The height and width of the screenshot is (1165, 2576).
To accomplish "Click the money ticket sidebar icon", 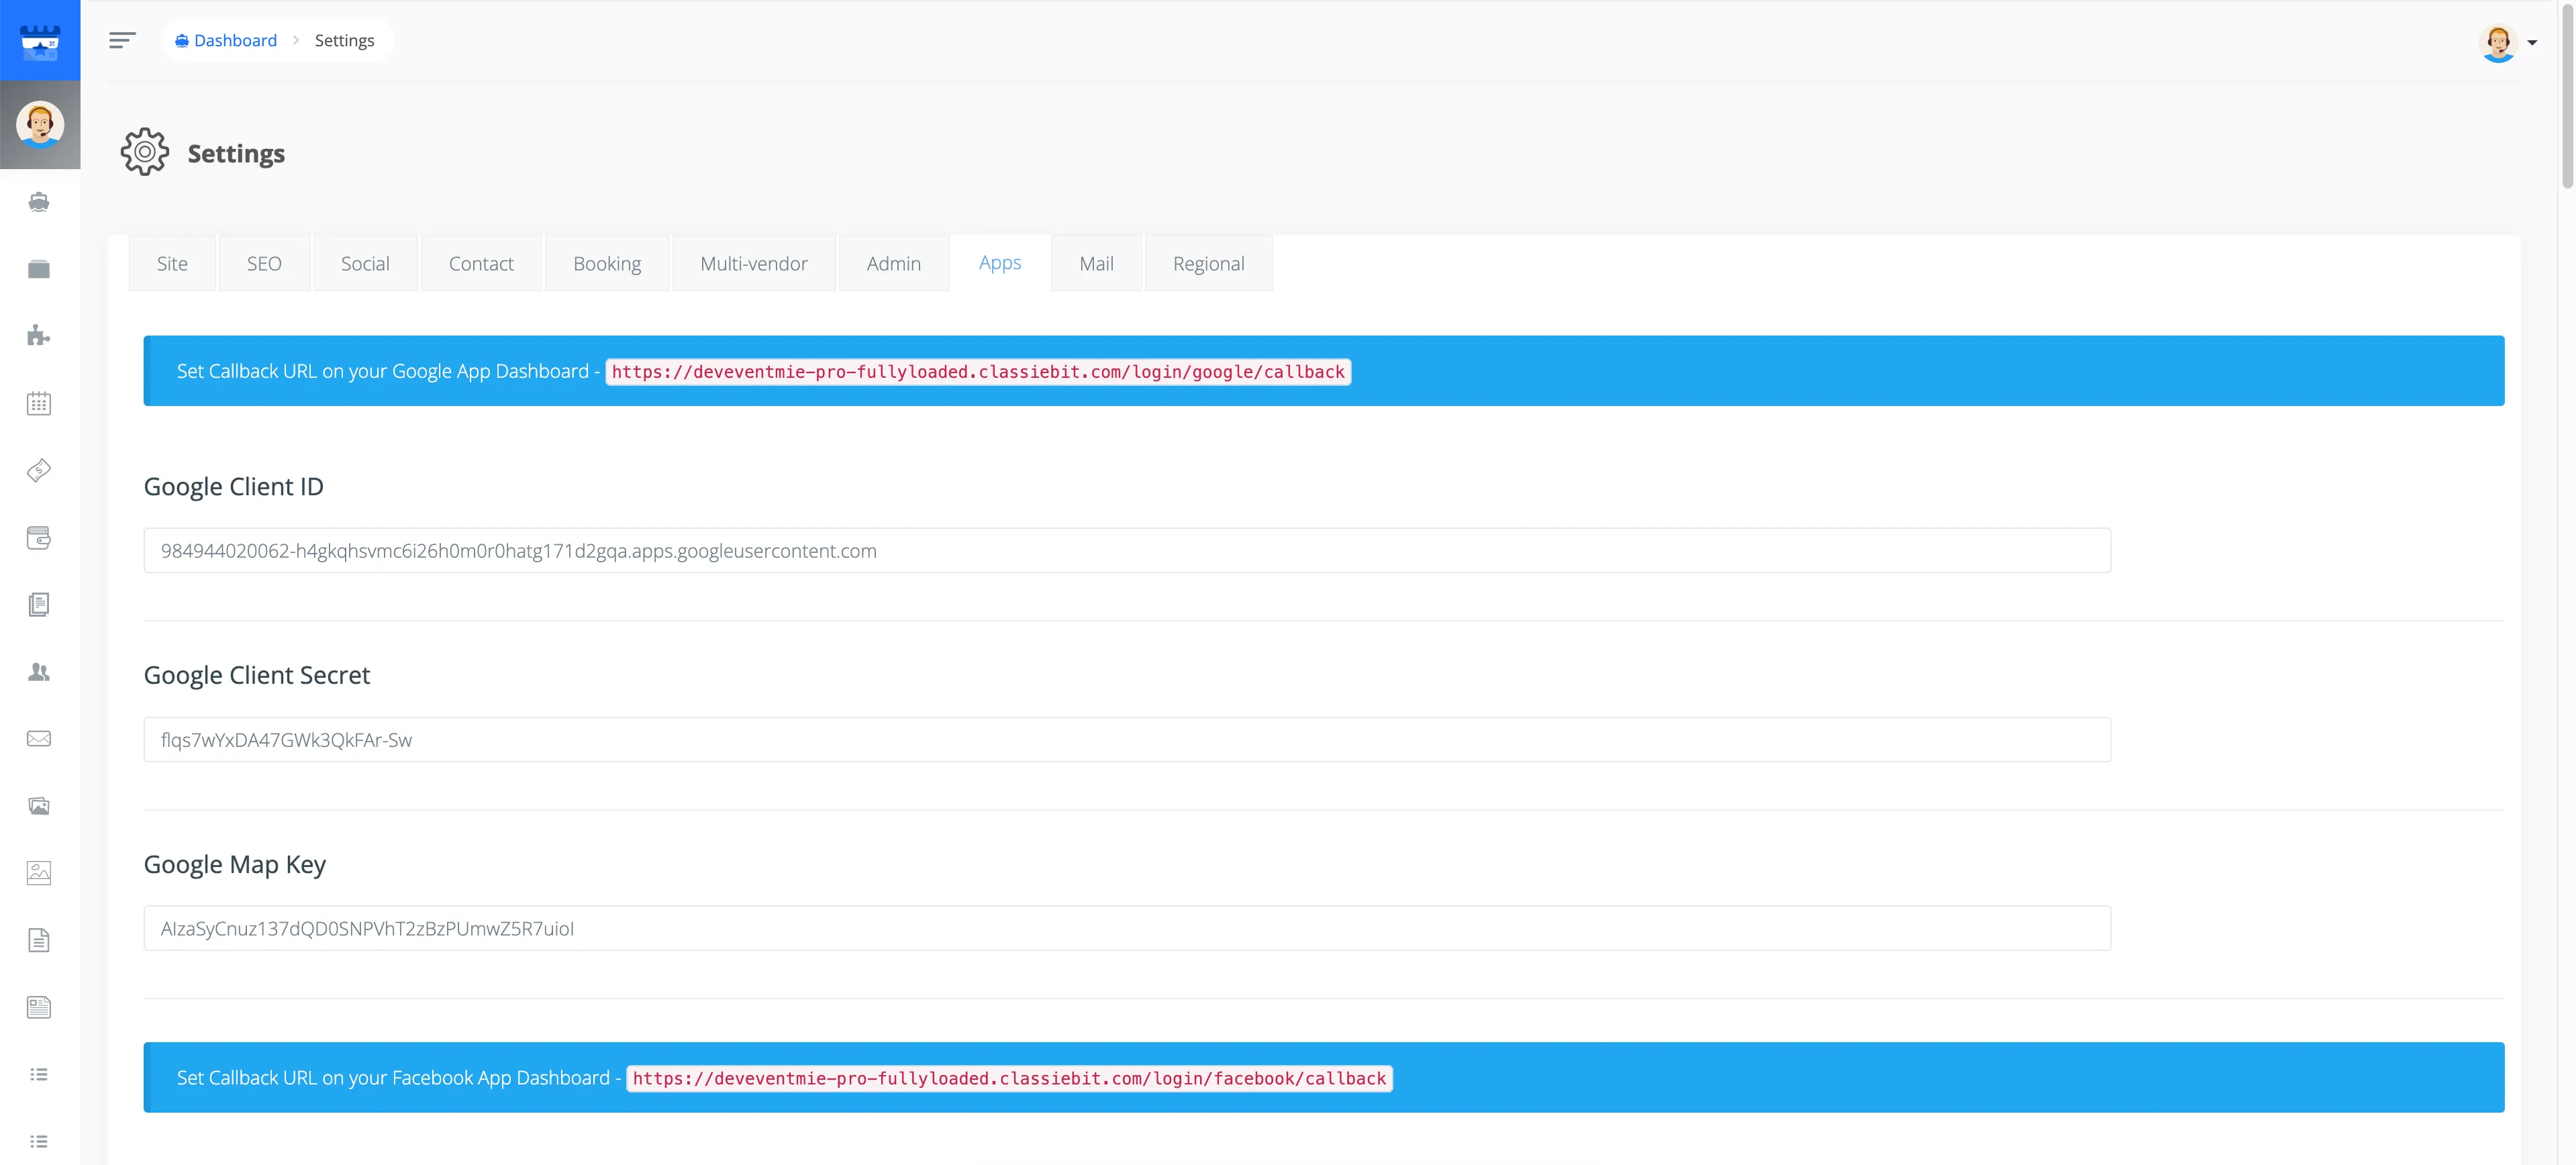I will 39,470.
